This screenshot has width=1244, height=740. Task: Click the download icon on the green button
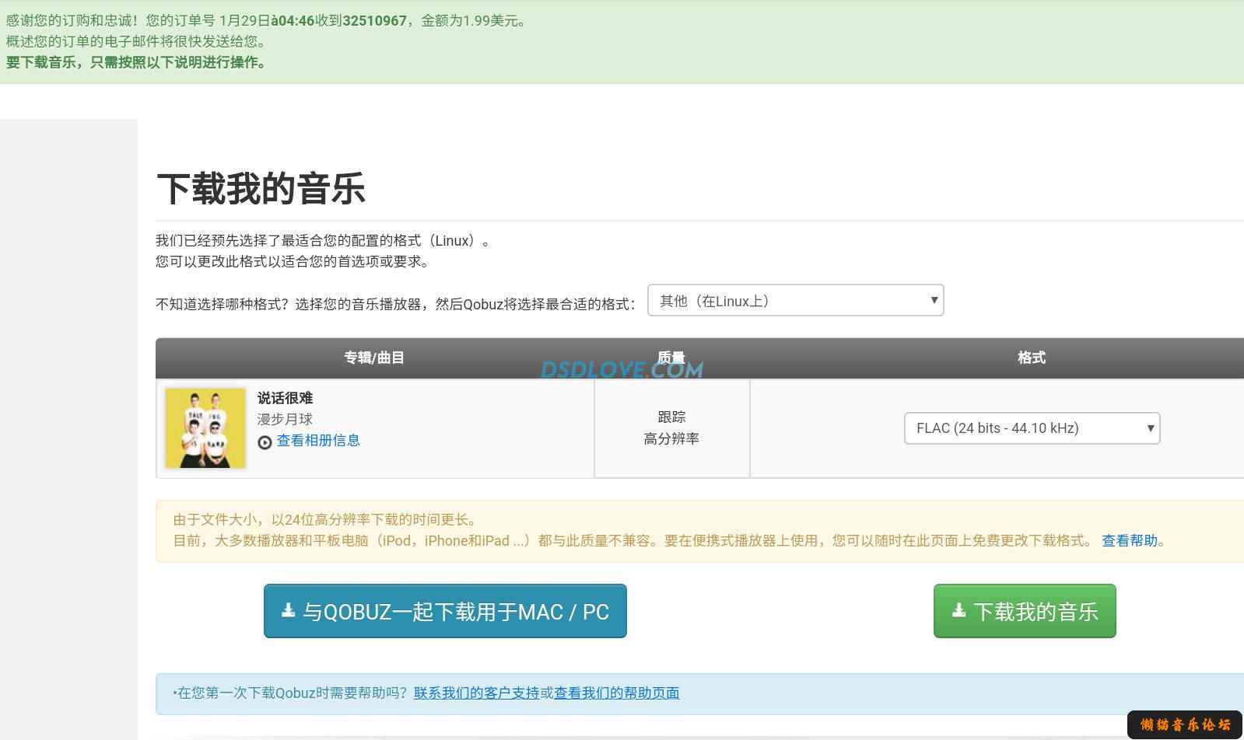click(959, 611)
